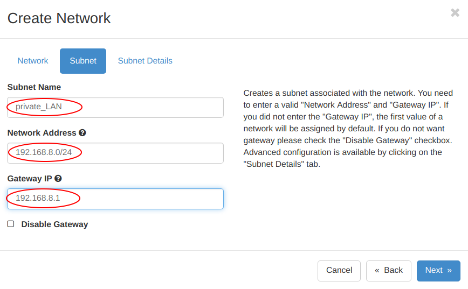The image size is (468, 289).
Task: Click the Create Network dialog title
Action: click(59, 18)
